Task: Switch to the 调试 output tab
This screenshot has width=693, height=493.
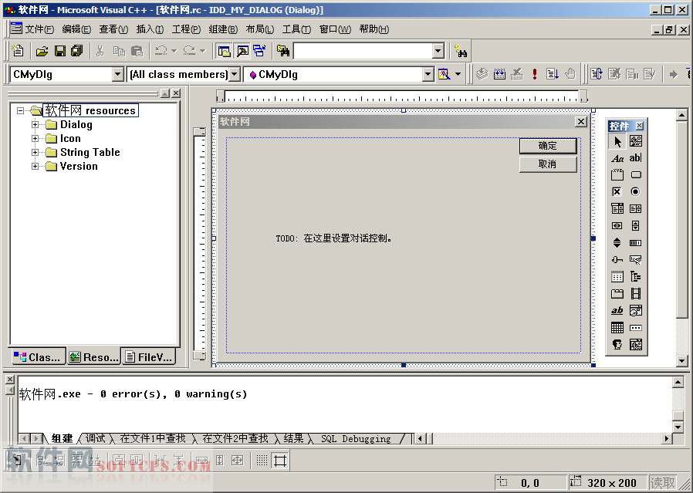Action: click(x=96, y=438)
